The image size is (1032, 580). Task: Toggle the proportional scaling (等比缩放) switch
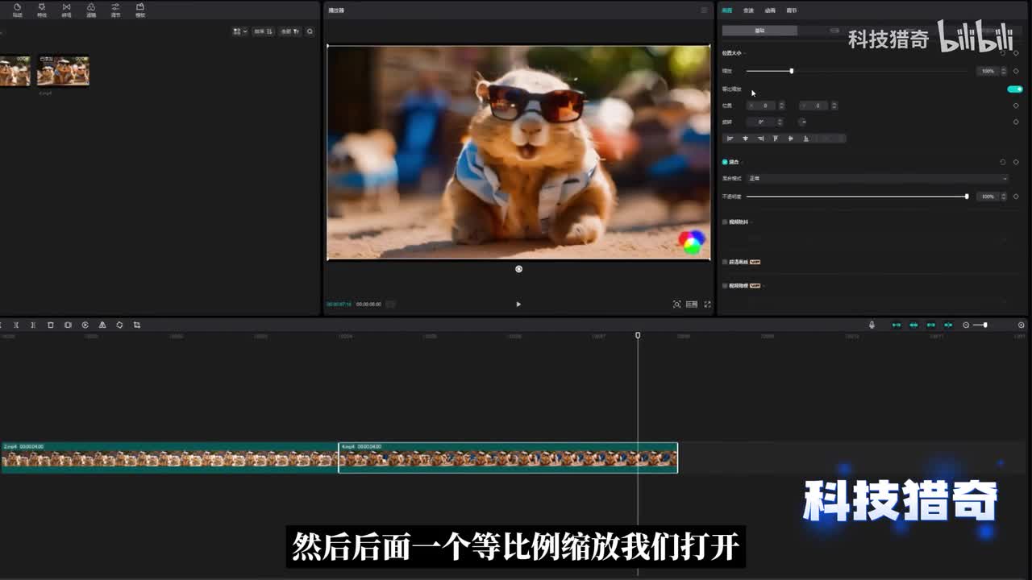[1015, 89]
